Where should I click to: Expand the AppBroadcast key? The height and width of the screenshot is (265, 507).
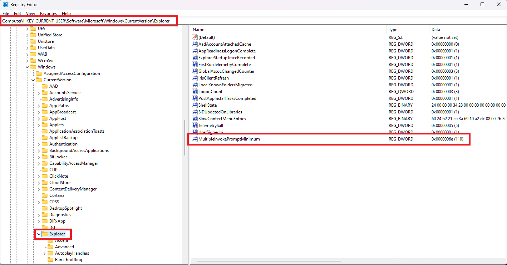point(39,112)
